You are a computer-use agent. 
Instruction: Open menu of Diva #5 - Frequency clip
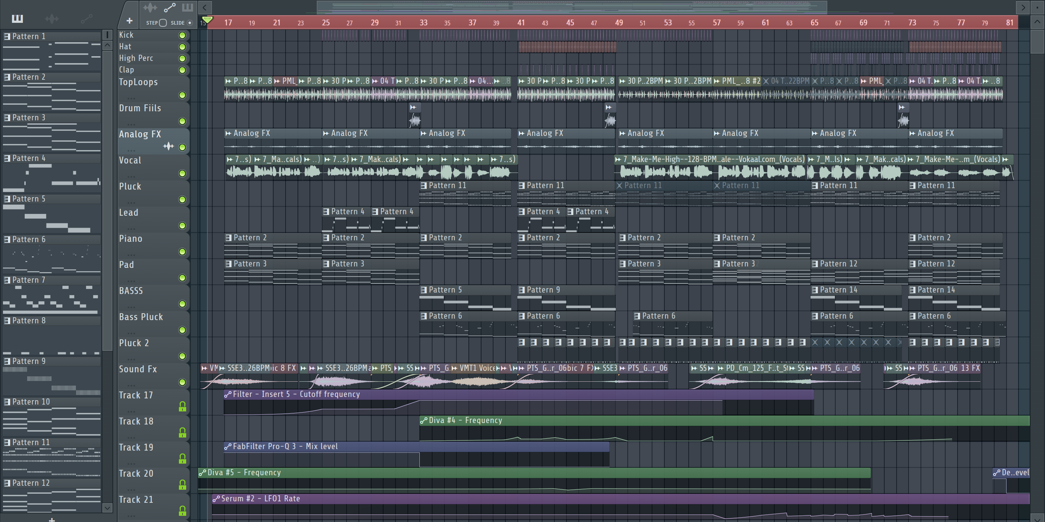(x=202, y=473)
